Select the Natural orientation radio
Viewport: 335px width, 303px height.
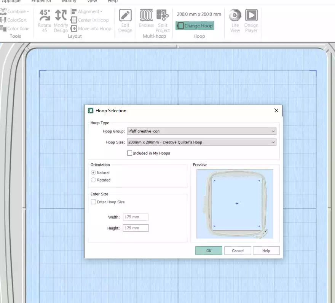(93, 172)
